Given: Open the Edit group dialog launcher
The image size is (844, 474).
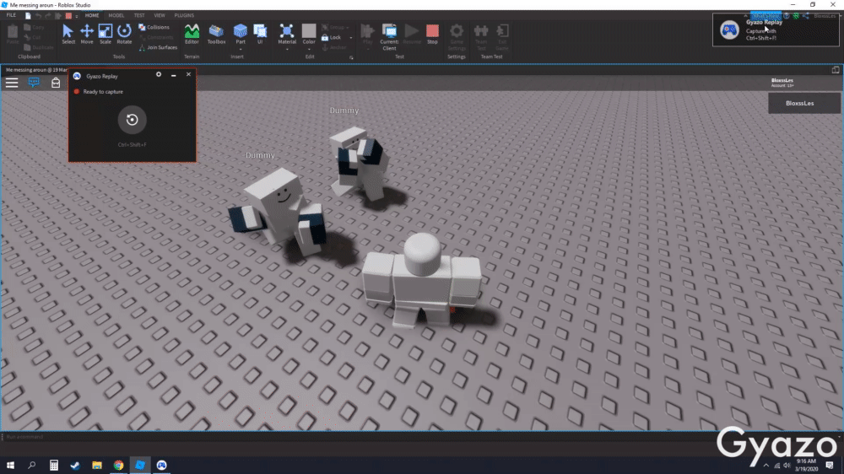Looking at the screenshot, I should (351, 57).
